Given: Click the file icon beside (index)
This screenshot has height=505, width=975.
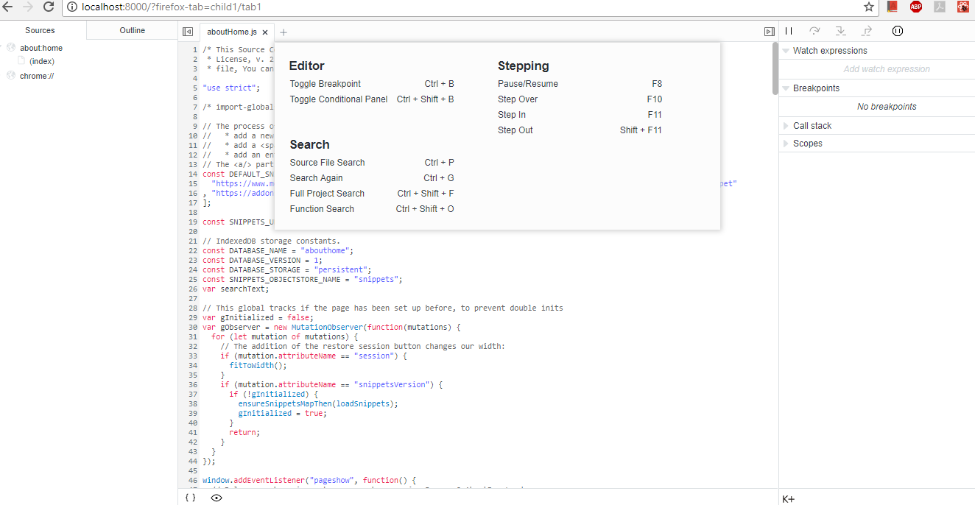Looking at the screenshot, I should [x=21, y=60].
